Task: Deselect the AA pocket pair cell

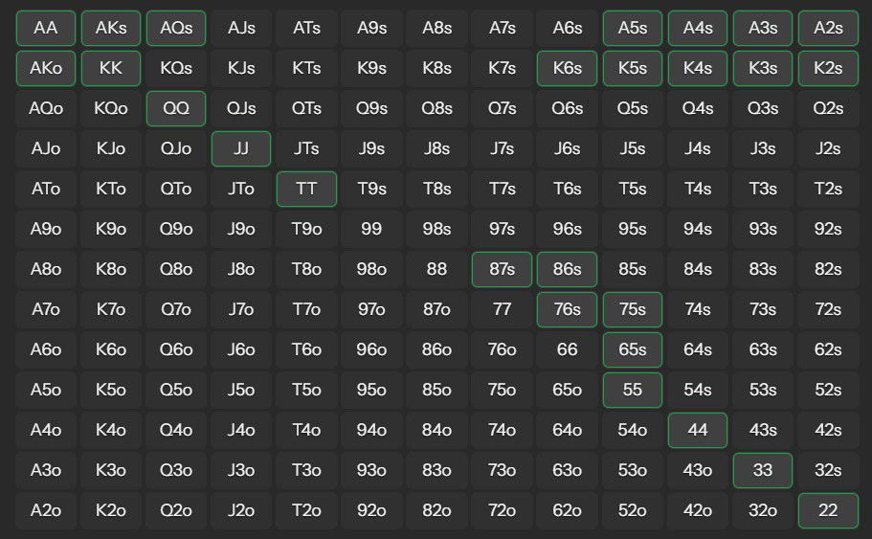Action: coord(46,29)
